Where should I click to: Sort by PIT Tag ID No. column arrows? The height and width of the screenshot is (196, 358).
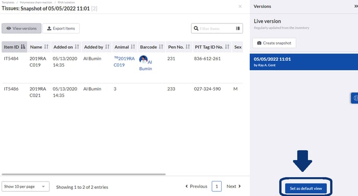227,47
